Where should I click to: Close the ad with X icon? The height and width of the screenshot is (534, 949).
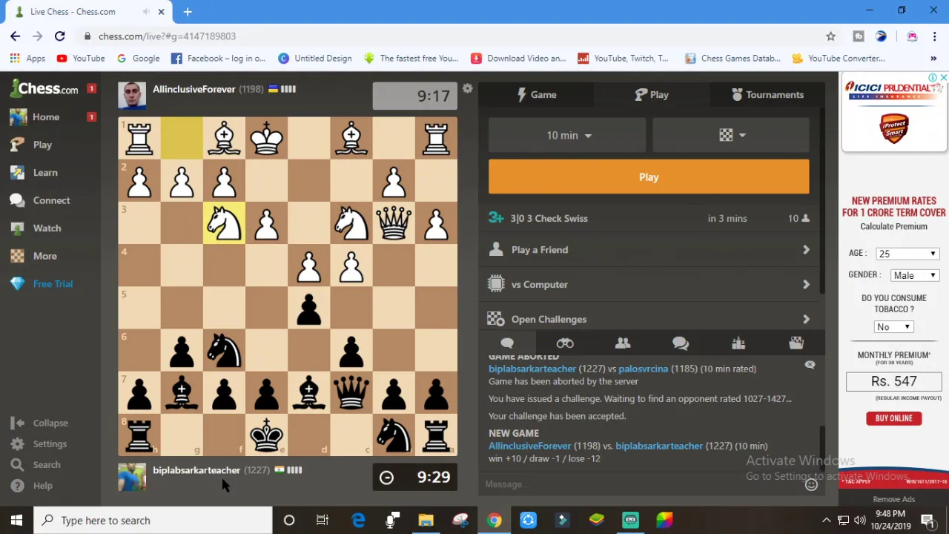(x=943, y=78)
